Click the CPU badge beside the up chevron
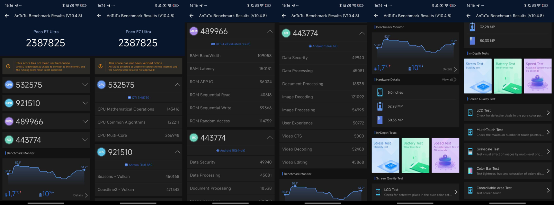 click(101, 85)
